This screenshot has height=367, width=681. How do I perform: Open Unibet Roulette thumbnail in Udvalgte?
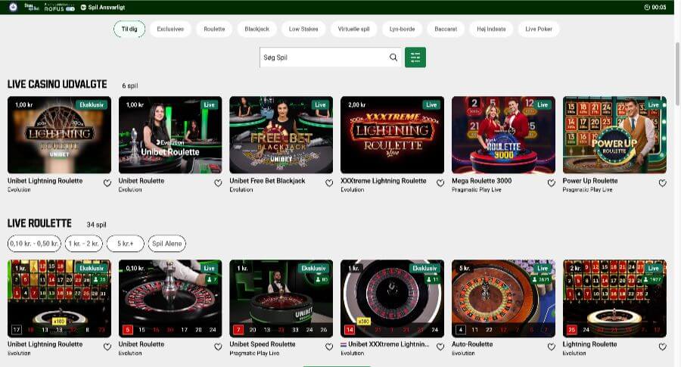click(170, 135)
